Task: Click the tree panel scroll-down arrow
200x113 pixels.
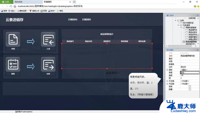Action: [x=198, y=43]
